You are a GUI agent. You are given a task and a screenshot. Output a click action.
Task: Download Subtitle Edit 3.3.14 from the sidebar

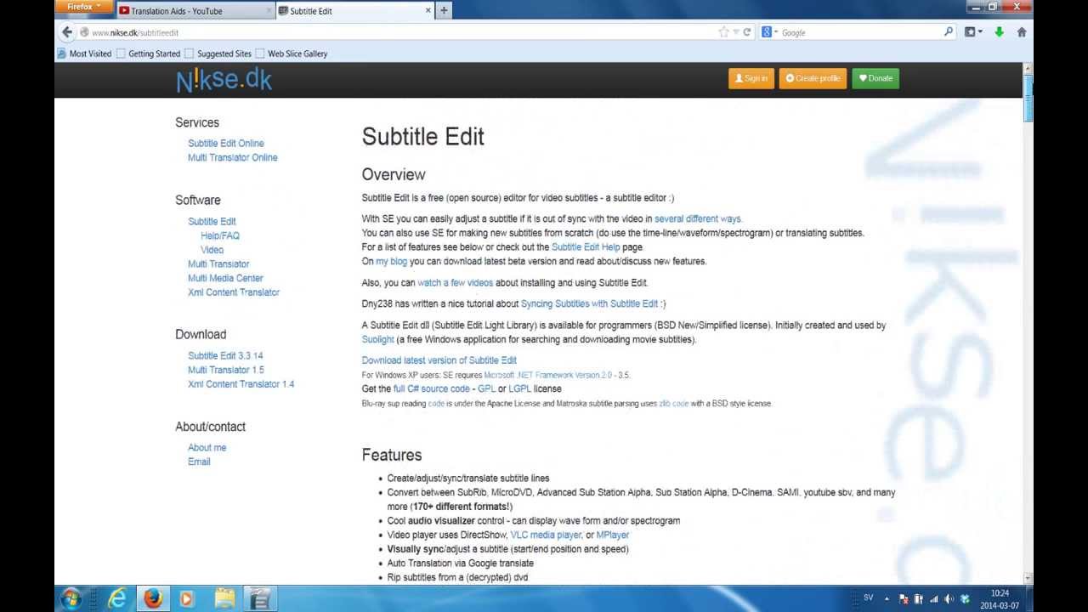click(225, 356)
